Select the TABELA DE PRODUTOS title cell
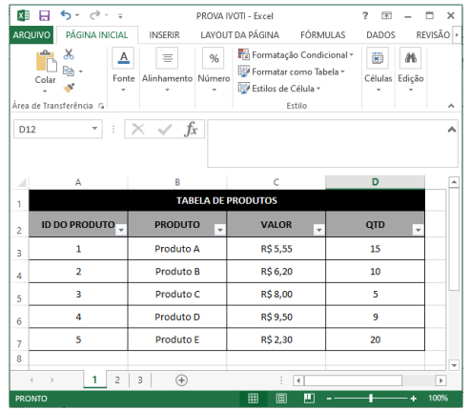 pos(227,200)
